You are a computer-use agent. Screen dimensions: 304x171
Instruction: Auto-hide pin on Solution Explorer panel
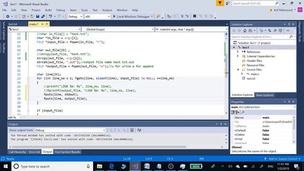click(289, 24)
